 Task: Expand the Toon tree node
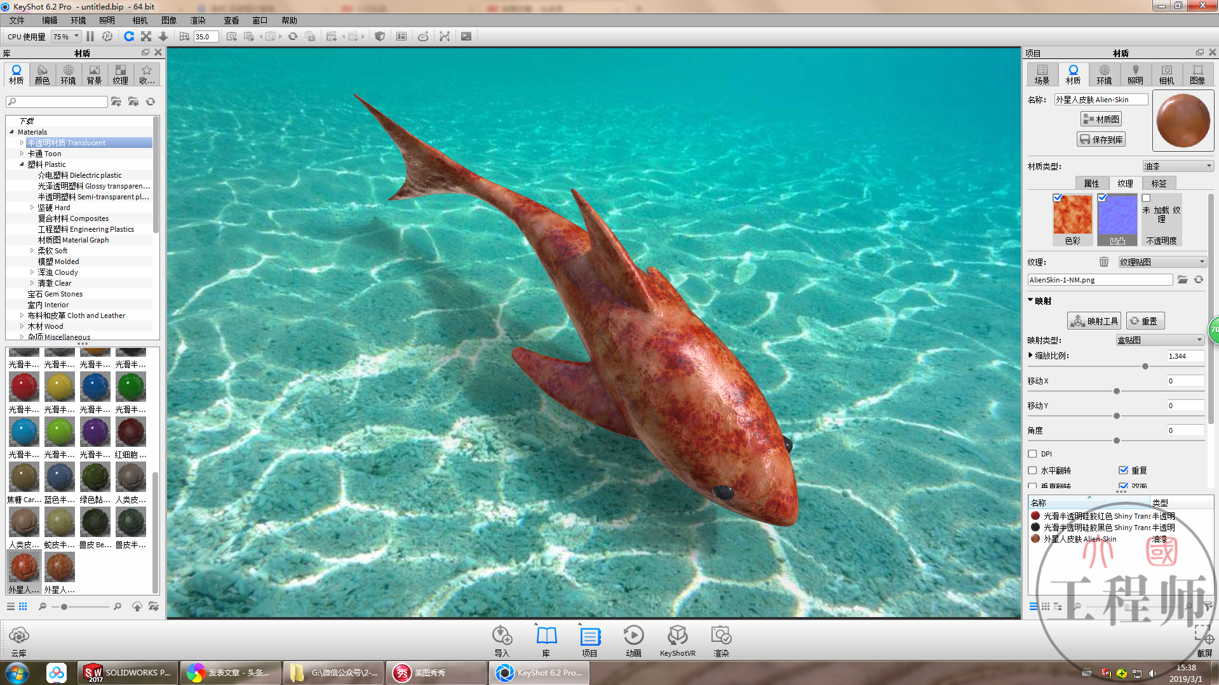click(x=22, y=154)
